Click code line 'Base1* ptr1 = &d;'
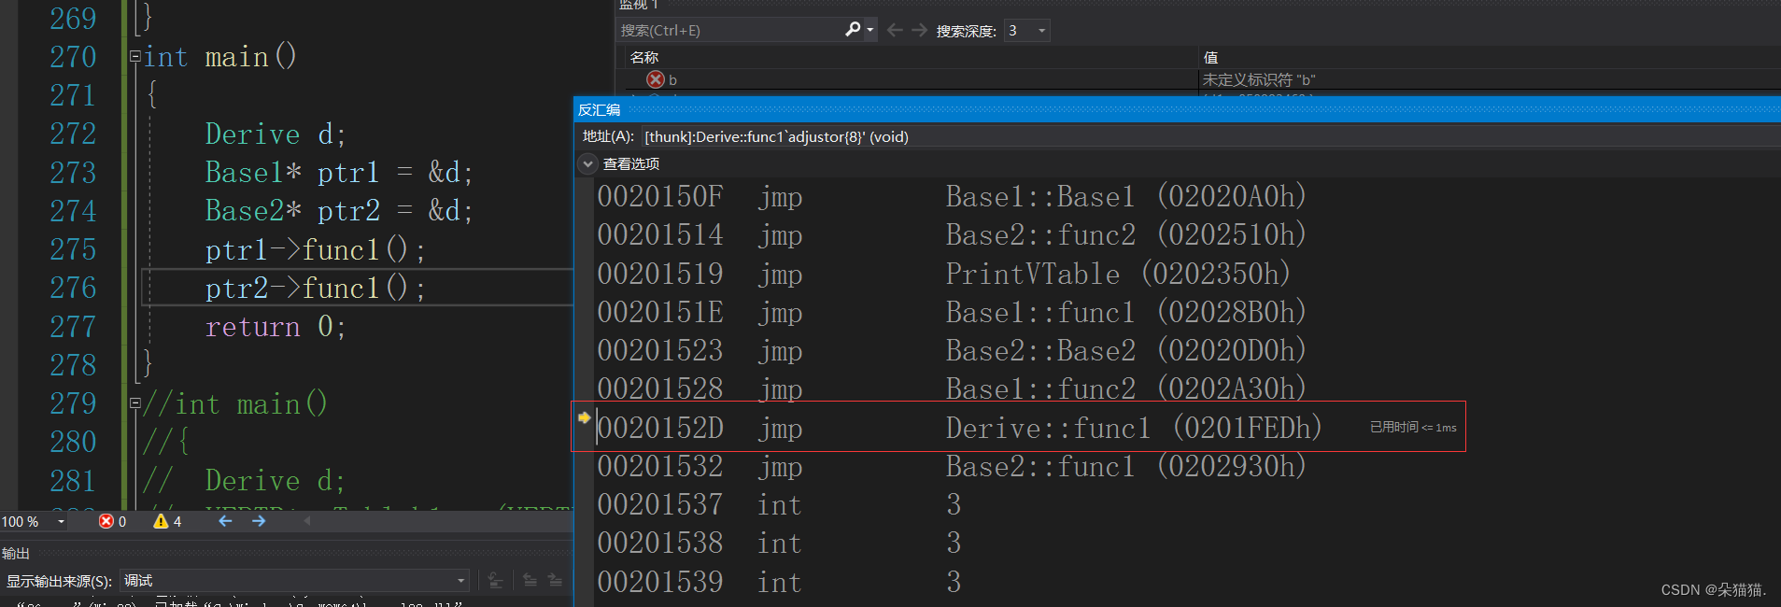Viewport: 1781px width, 607px height. [339, 173]
